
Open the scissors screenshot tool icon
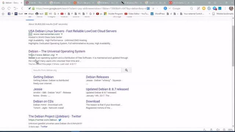coord(198,8)
